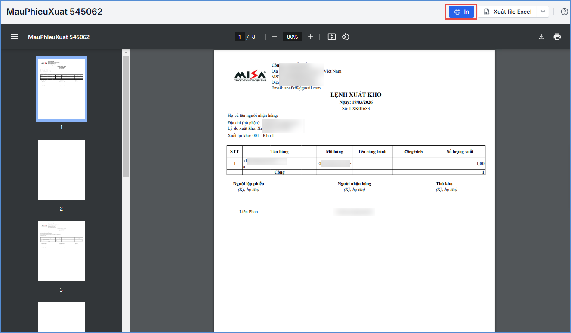The height and width of the screenshot is (333, 571).
Task: Rotate the document counterclockwise
Action: [345, 37]
